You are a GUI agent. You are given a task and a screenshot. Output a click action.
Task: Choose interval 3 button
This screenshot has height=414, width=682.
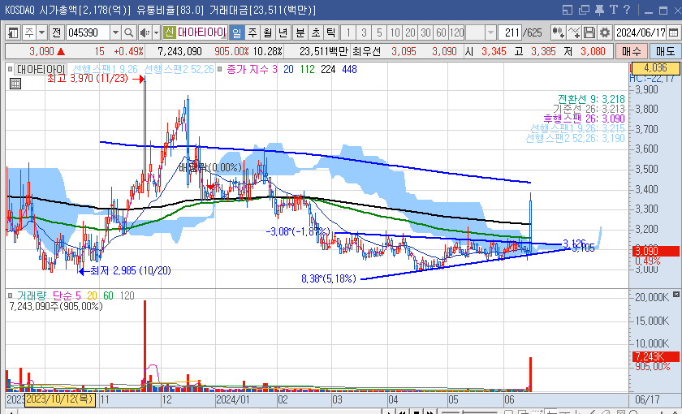tap(364, 32)
